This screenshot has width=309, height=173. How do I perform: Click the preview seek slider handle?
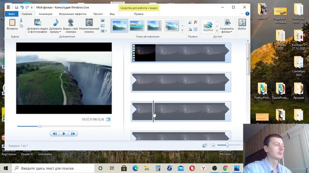click(40, 126)
